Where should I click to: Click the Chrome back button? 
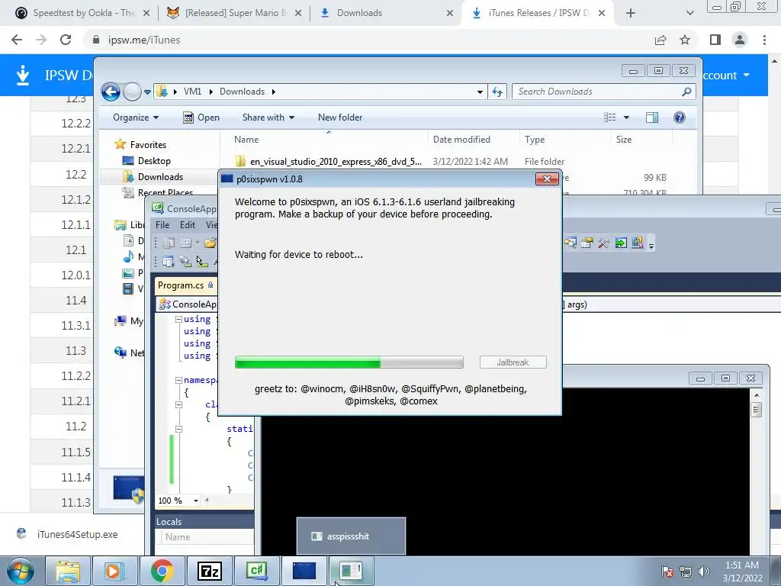(17, 40)
